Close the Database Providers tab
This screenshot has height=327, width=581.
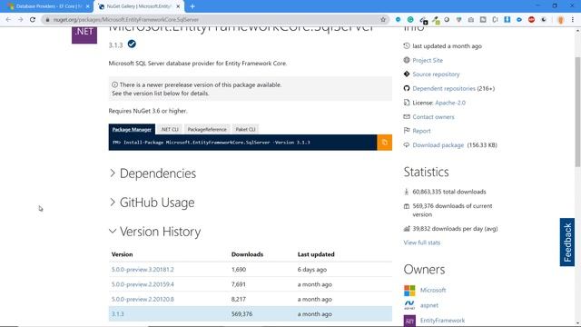coord(88,6)
